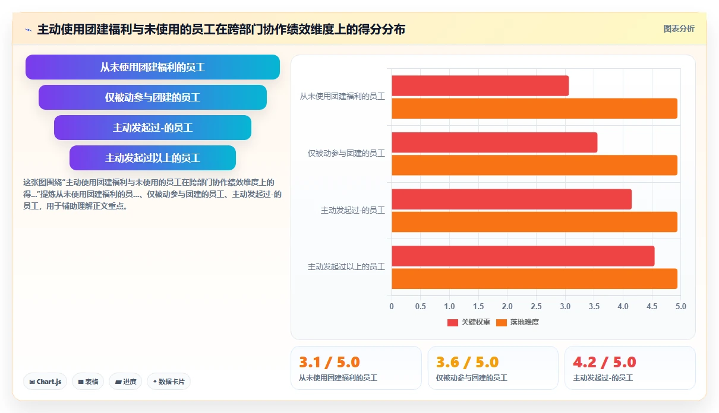
Task: Click the orange bar for 主动发起过-的员工
Action: click(534, 222)
